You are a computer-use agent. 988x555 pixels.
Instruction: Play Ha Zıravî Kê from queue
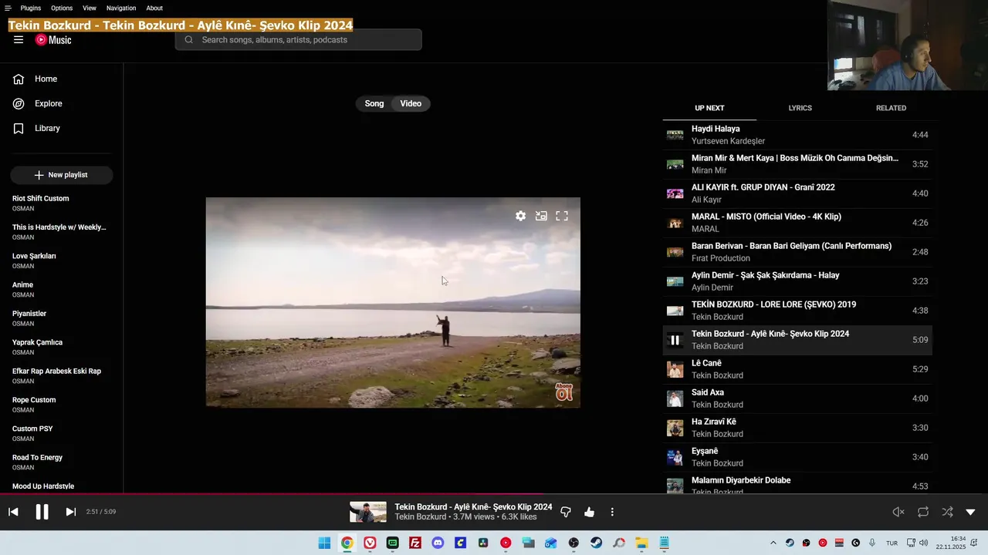(797, 428)
